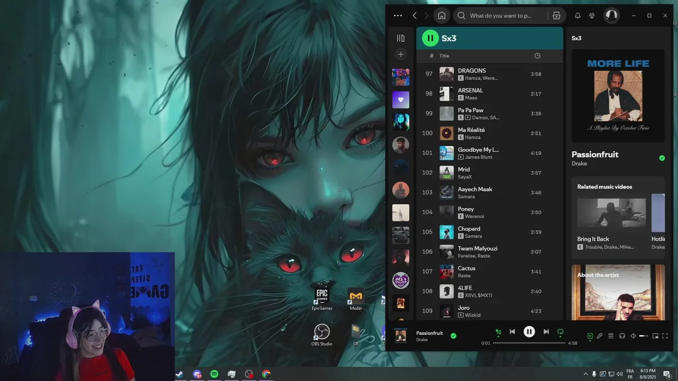This screenshot has height=381, width=678.
Task: Toggle Smart Shuffle in the player
Action: coord(498,332)
